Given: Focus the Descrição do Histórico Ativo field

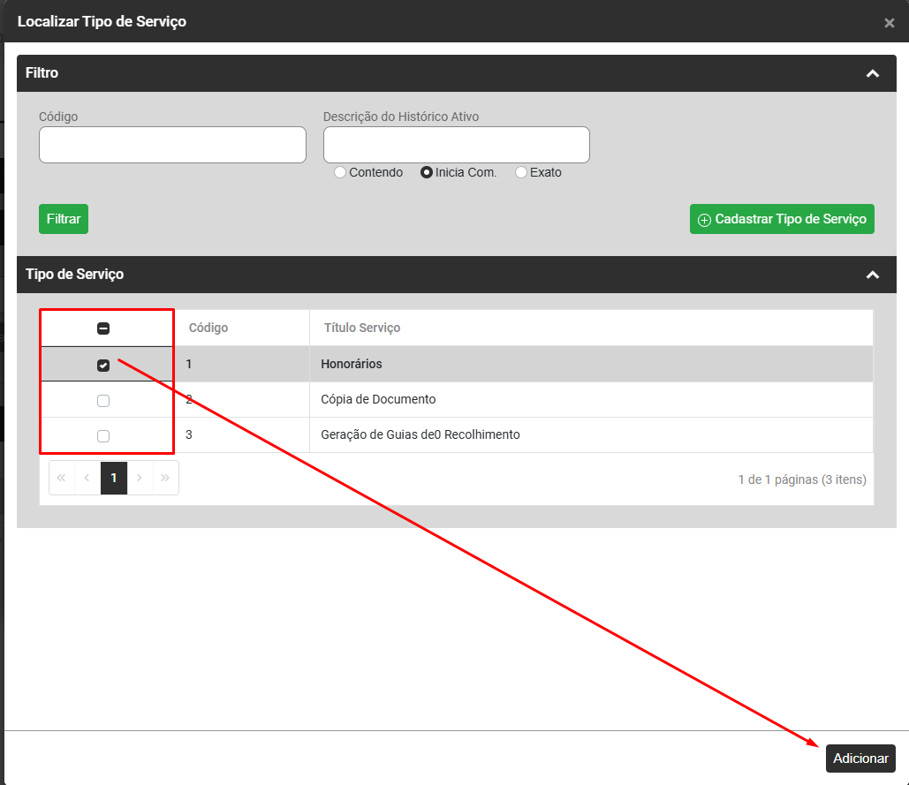Looking at the screenshot, I should 456,145.
